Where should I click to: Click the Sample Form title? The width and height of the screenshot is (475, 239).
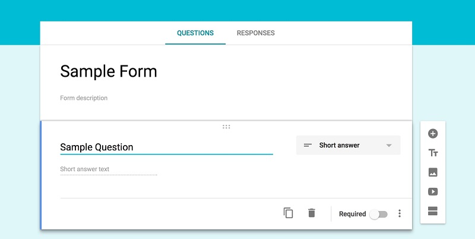click(109, 72)
